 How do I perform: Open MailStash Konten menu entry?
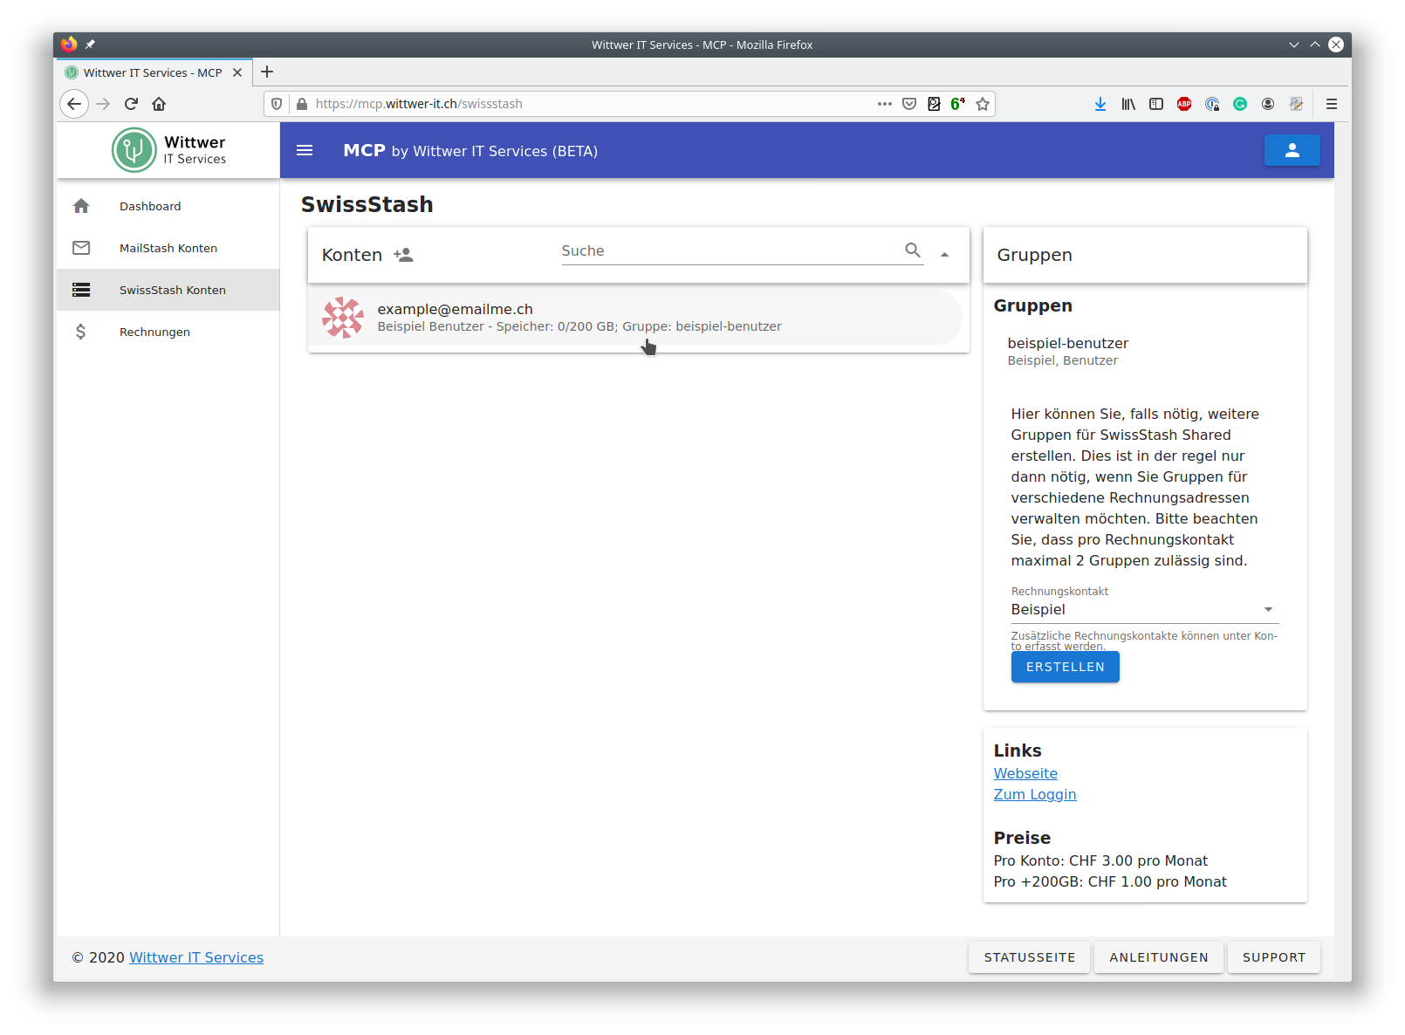tap(168, 248)
